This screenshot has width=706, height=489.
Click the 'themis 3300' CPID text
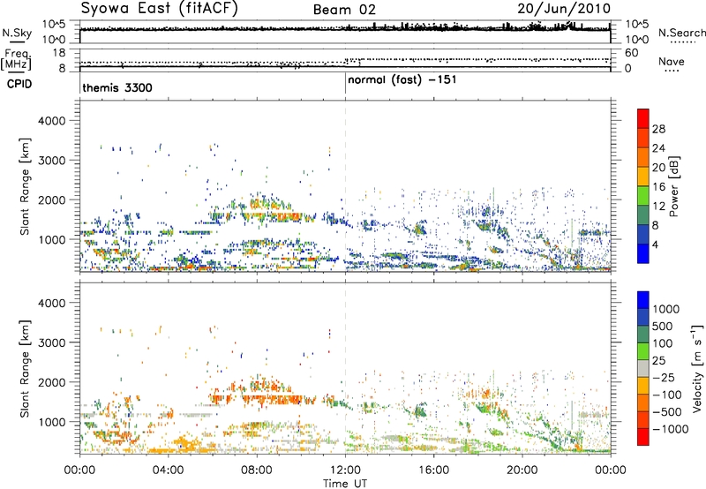117,87
